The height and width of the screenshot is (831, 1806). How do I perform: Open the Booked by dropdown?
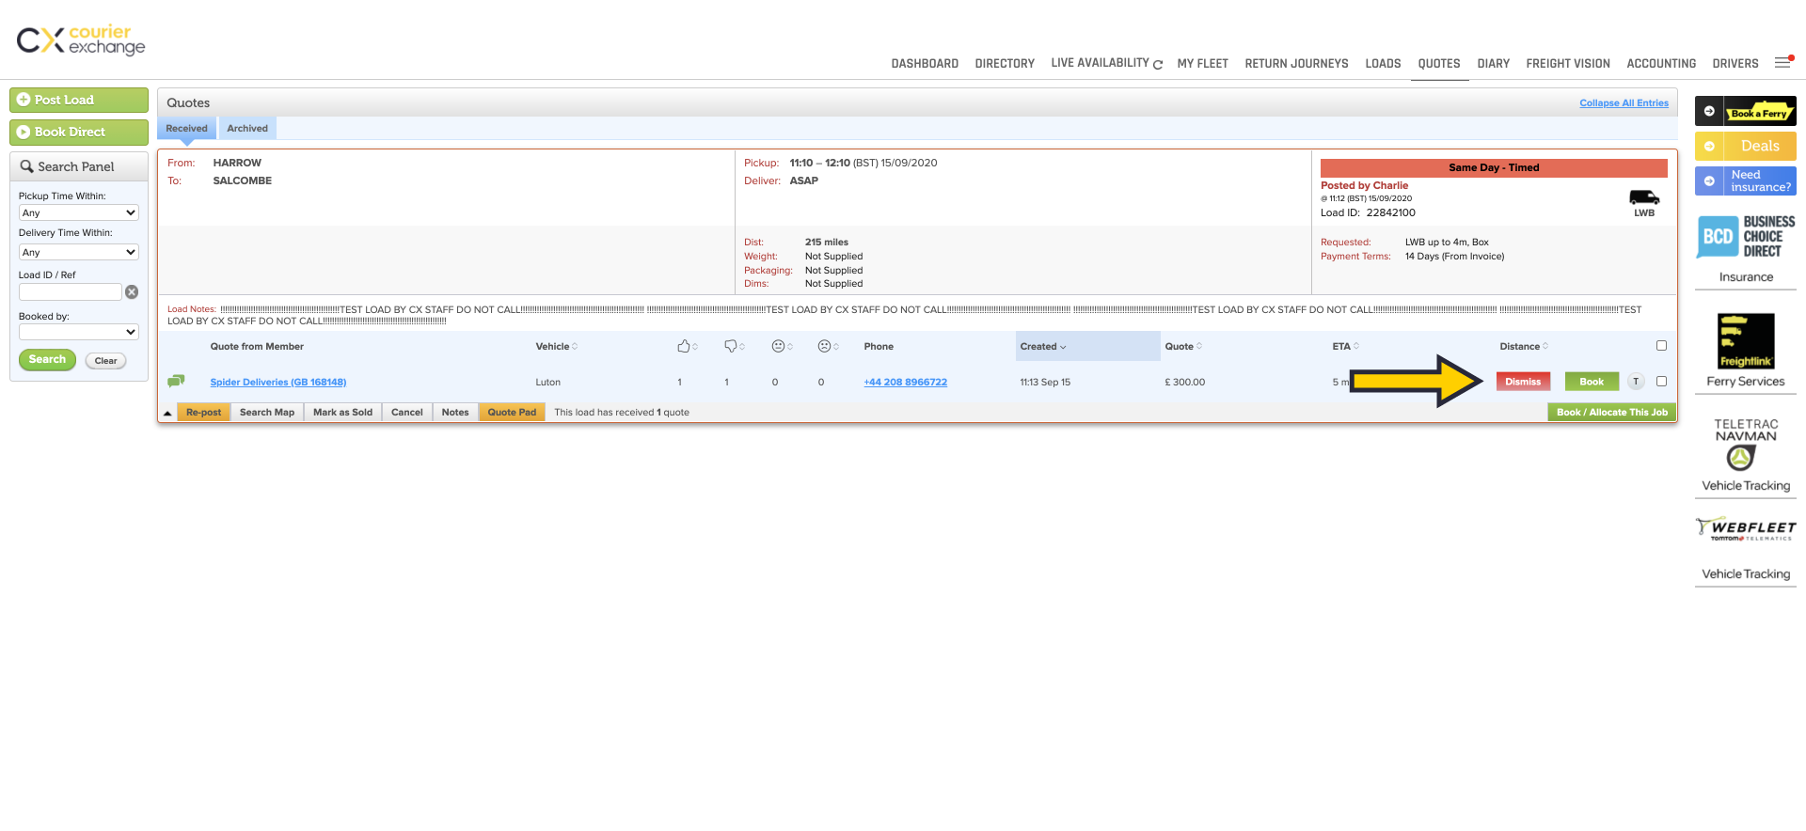point(79,332)
